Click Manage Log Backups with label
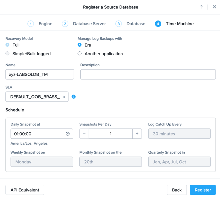This screenshot has width=220, height=200. coord(100,39)
